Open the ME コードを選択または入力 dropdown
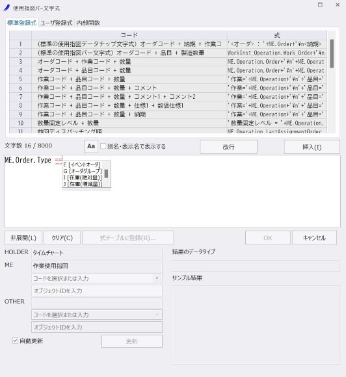 click(157, 278)
